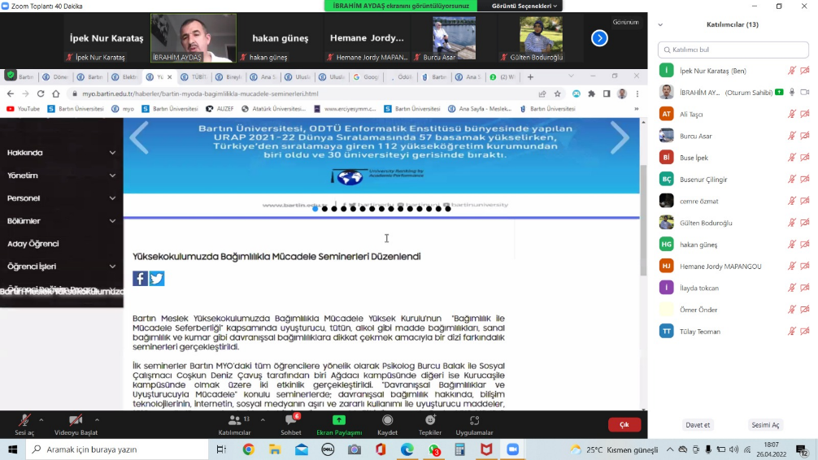Open Tepkiler reactions
Screen dimensions: 818x460
(430, 421)
